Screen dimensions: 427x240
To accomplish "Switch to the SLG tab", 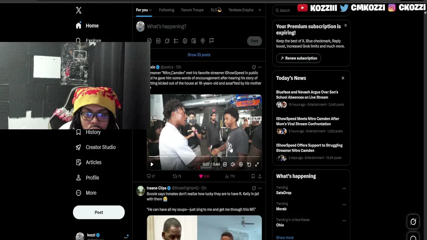I will (216, 10).
